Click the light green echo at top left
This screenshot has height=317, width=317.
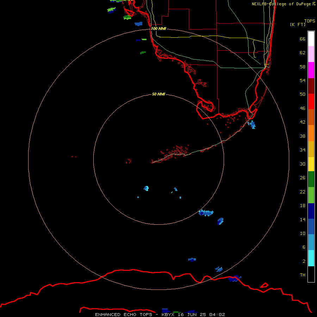[x=111, y=10]
